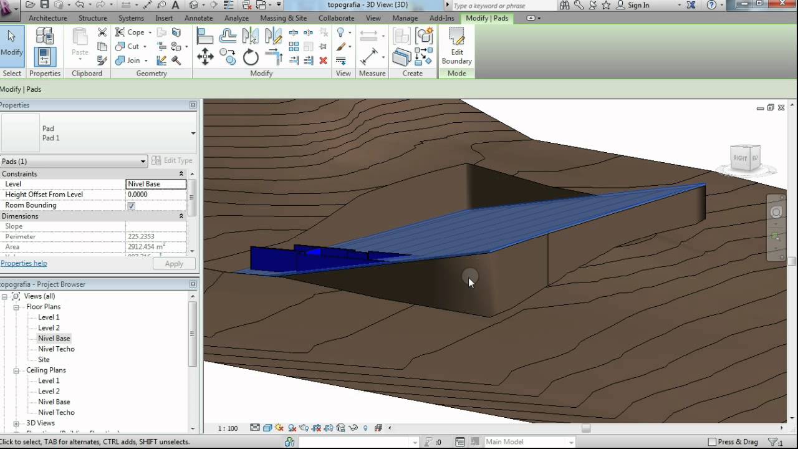Select the Modify arrow tool

click(11, 45)
